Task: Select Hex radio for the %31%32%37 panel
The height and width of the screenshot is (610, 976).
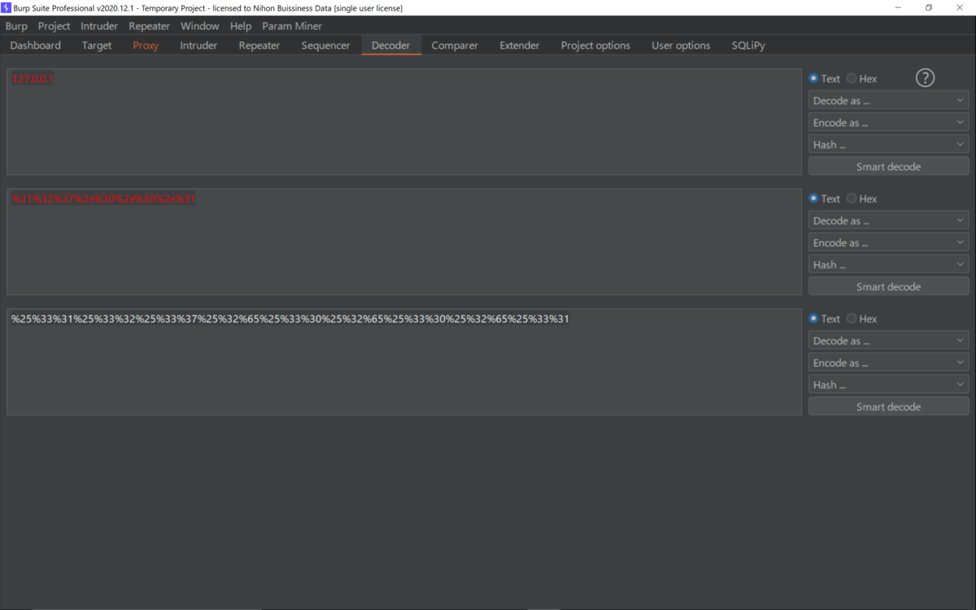Action: [x=852, y=198]
